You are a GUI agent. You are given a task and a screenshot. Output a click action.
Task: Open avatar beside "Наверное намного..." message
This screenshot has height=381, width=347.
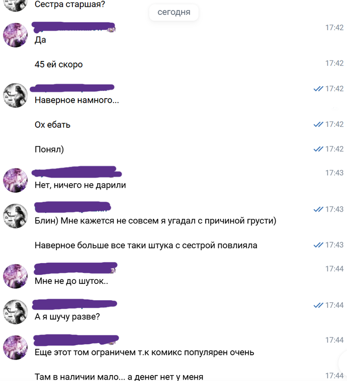15,95
